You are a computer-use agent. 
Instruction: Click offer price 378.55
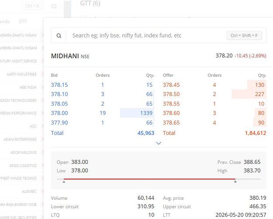pyautogui.click(x=171, y=104)
